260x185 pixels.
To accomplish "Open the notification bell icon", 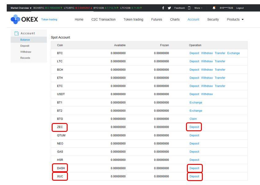I will pyautogui.click(x=214, y=8).
